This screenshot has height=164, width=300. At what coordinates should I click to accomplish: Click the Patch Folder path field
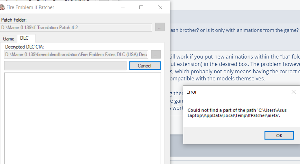pyautogui.click(x=76, y=28)
